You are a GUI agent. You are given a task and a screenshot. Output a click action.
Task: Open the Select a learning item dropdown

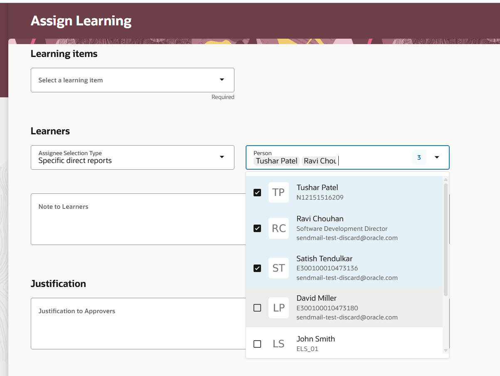[x=222, y=80]
